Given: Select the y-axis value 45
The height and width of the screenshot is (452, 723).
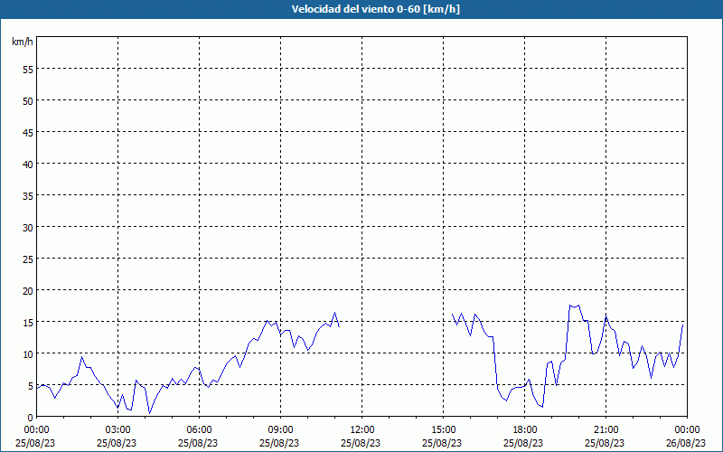Looking at the screenshot, I should pos(28,132).
